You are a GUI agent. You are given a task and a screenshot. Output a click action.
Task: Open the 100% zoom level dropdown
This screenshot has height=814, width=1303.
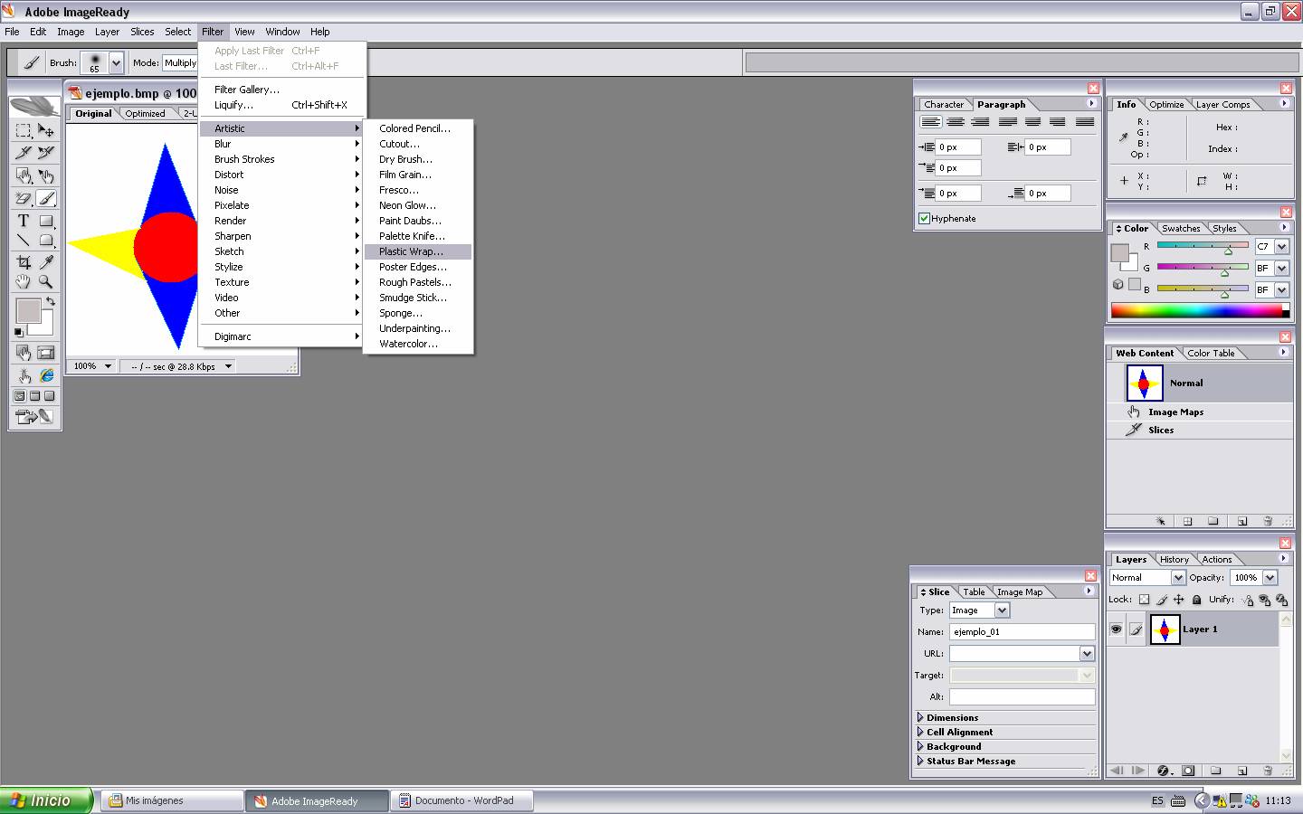point(108,366)
